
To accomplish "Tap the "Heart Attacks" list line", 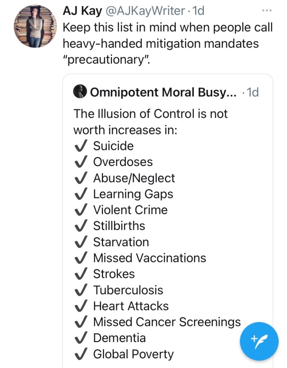I will [x=131, y=306].
